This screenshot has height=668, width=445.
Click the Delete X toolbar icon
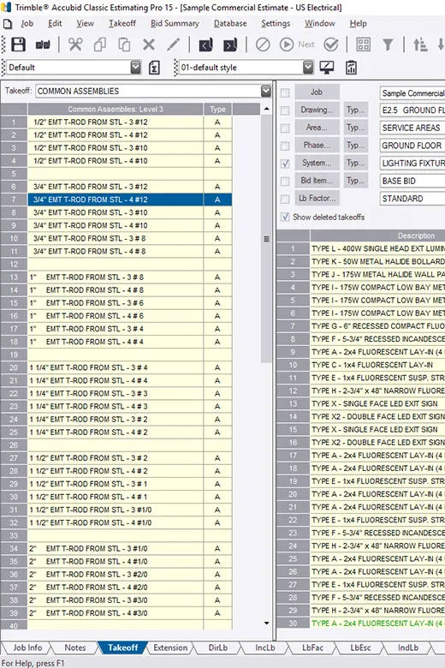(149, 45)
